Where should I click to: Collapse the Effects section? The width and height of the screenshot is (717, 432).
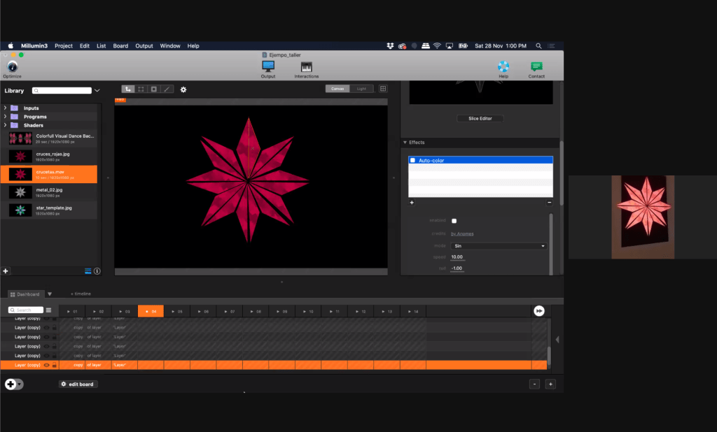(x=405, y=143)
